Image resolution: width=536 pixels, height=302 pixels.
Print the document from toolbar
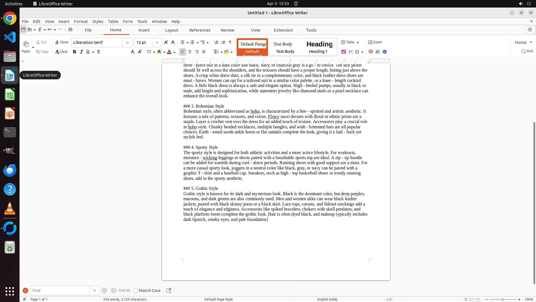[70, 30]
